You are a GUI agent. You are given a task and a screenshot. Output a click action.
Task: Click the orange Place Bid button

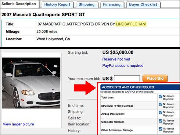point(155,78)
